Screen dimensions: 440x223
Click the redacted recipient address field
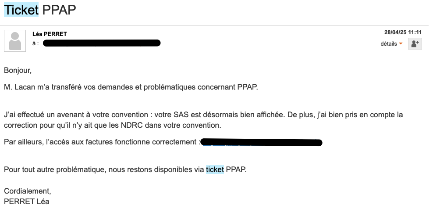coord(102,43)
